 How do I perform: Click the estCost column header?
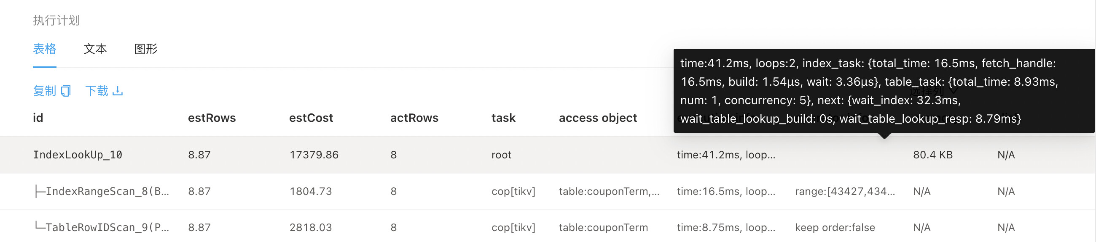311,118
